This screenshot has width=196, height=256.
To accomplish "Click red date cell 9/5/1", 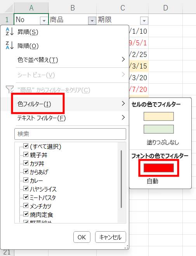I will point(139,43).
